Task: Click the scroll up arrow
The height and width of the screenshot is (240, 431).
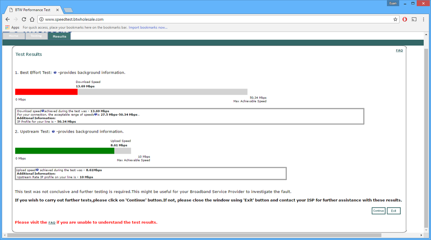Action: point(426,35)
